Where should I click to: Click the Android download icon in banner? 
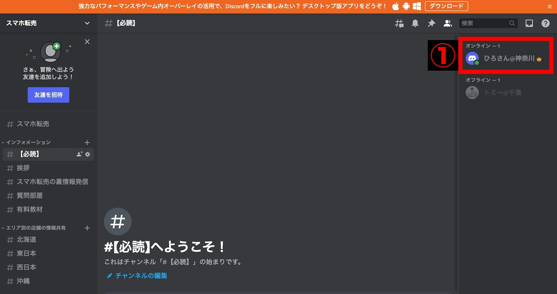tap(406, 6)
